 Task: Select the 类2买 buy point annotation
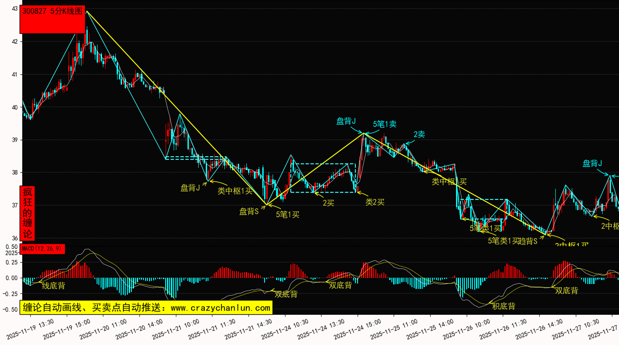pyautogui.click(x=375, y=202)
